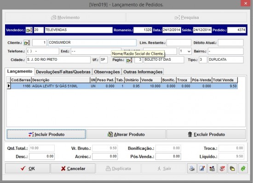
Task: Open the Vendedor lookup icon
Action: (29, 30)
